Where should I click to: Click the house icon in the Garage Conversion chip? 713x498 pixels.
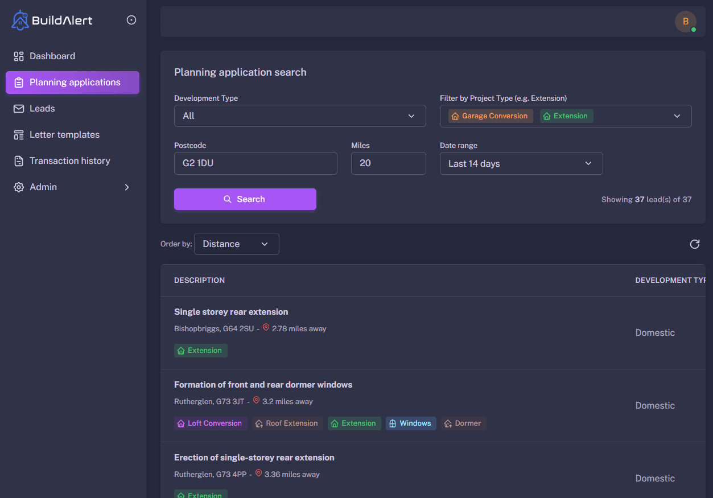pos(455,116)
